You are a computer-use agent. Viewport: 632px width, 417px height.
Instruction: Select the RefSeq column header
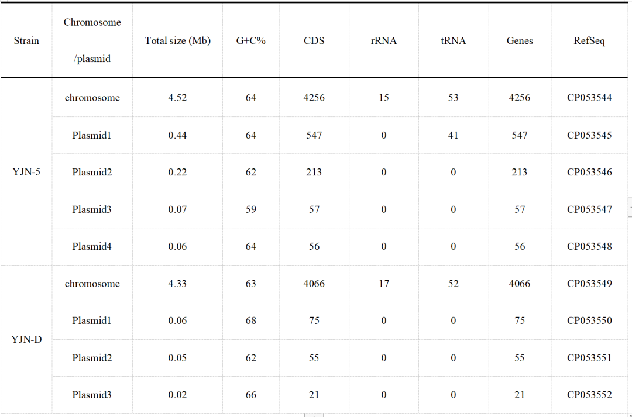[589, 41]
